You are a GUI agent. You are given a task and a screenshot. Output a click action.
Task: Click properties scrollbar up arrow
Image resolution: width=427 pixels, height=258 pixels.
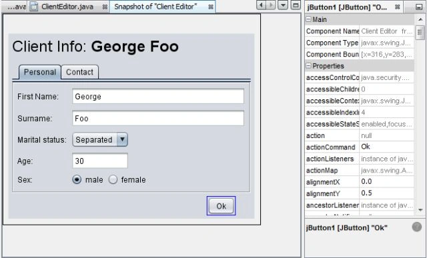point(420,19)
